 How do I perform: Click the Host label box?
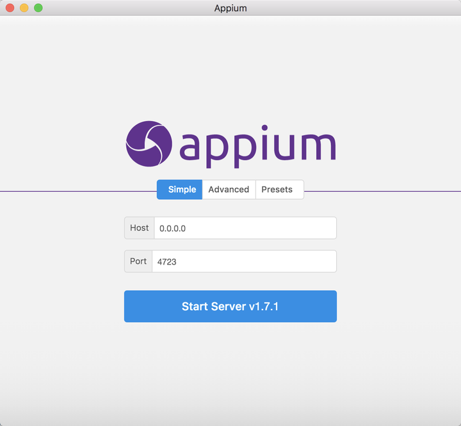tap(139, 228)
